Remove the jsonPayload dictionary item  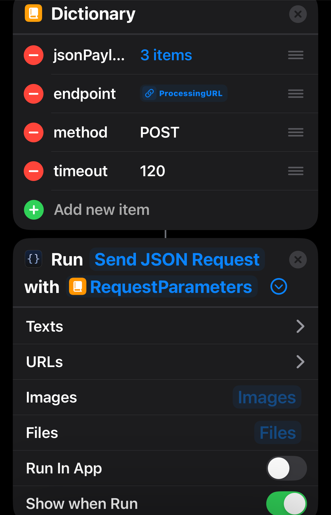pyautogui.click(x=34, y=55)
